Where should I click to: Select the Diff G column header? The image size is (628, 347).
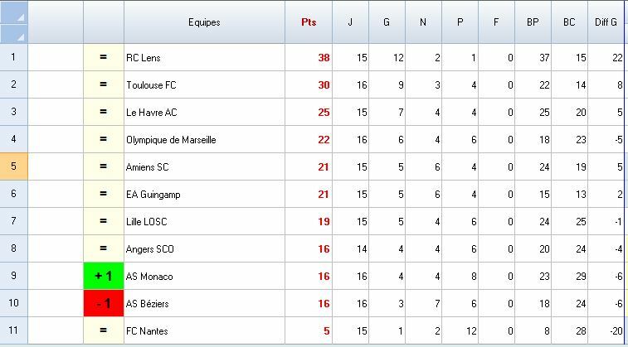coord(606,22)
